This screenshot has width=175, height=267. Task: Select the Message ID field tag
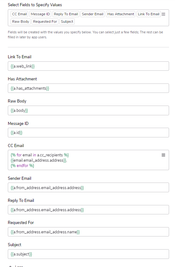click(40, 14)
